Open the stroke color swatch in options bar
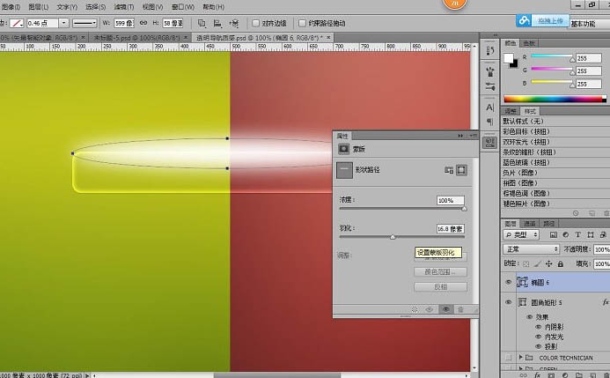This screenshot has width=610, height=378. pyautogui.click(x=17, y=24)
